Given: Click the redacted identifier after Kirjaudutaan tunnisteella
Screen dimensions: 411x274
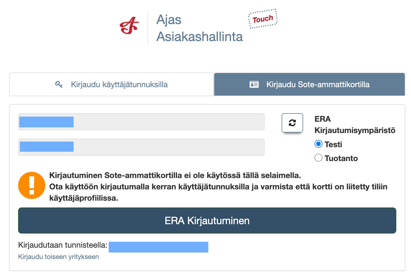Looking at the screenshot, I should coord(159,247).
